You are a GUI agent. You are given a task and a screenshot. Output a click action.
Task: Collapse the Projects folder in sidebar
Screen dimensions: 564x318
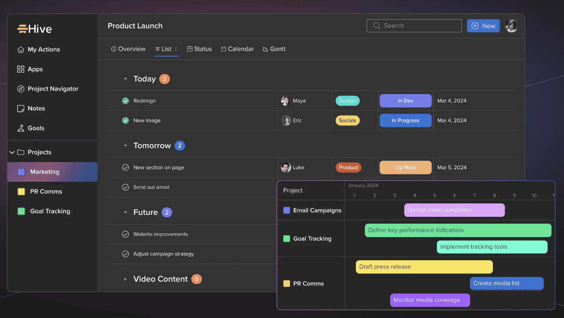point(12,152)
